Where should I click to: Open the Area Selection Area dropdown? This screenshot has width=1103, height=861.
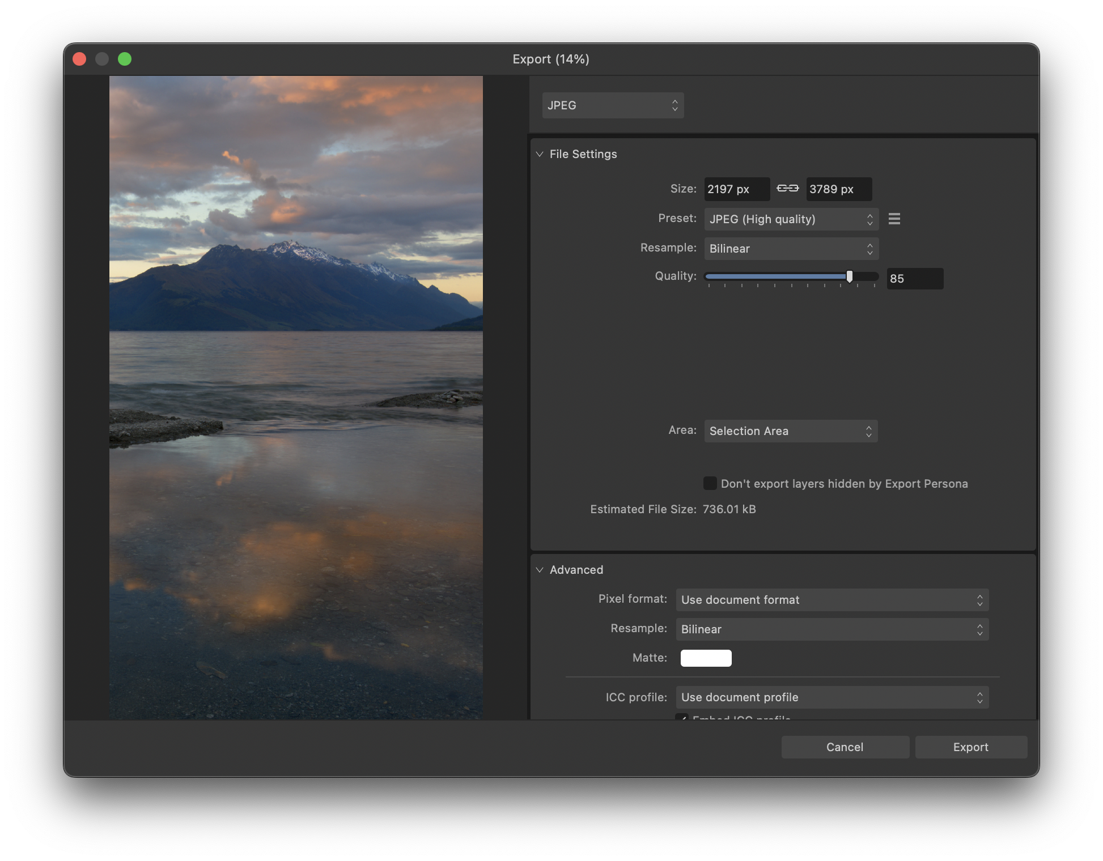(x=790, y=431)
